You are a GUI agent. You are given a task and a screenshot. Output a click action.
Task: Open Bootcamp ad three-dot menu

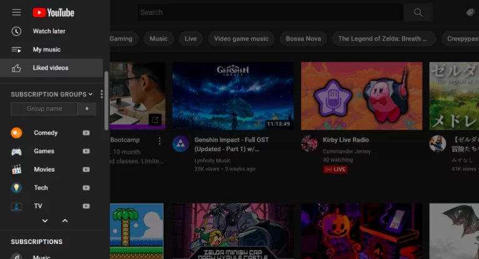pyautogui.click(x=160, y=140)
